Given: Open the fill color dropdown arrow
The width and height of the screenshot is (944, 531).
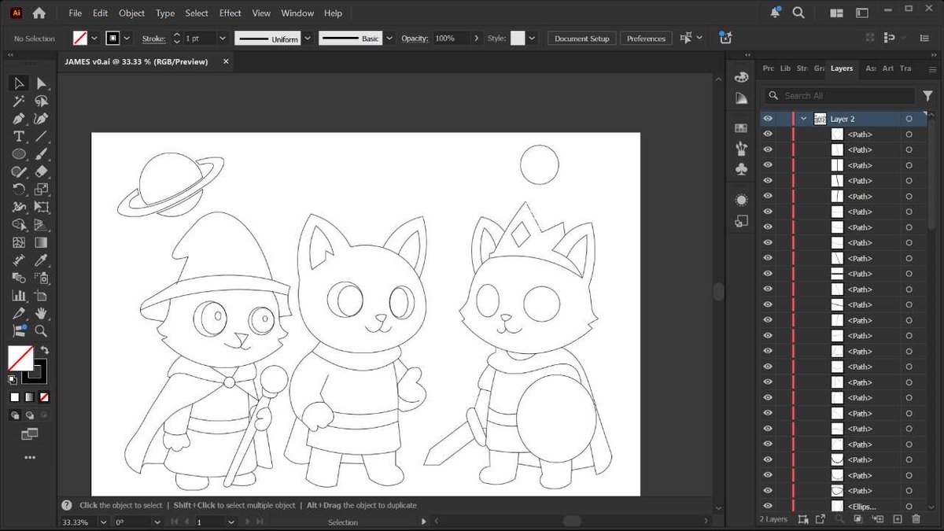Looking at the screenshot, I should [x=94, y=38].
